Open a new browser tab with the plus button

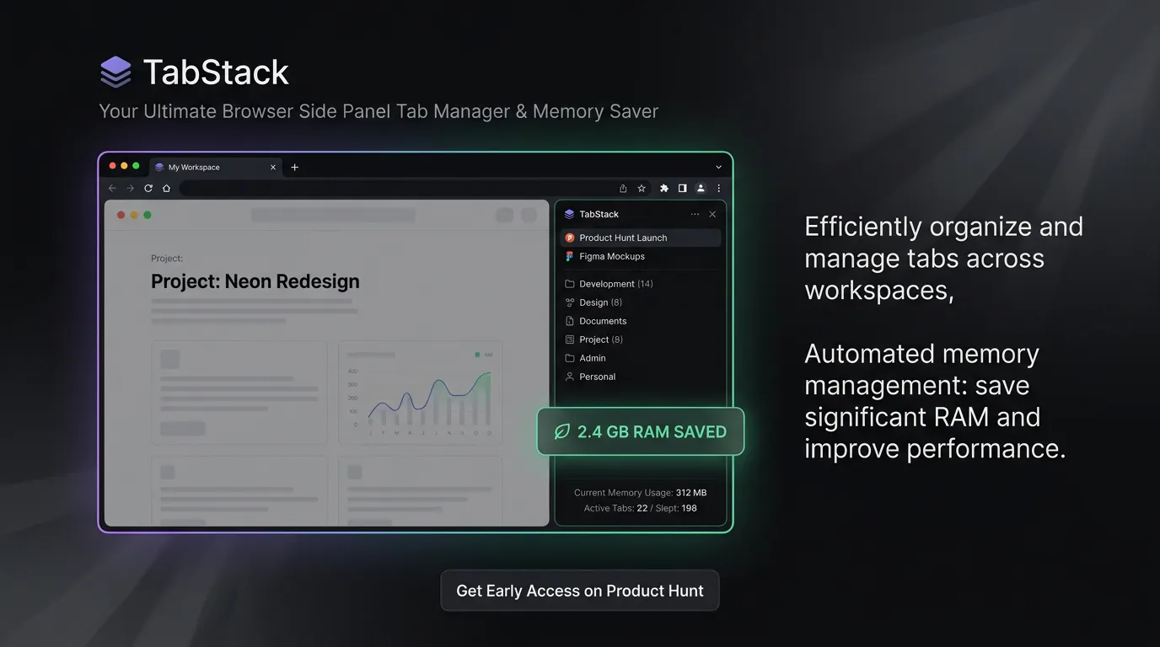[x=294, y=167]
